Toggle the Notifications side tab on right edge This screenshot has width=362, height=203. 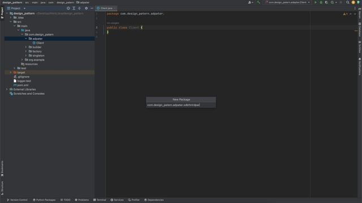[x=360, y=67]
